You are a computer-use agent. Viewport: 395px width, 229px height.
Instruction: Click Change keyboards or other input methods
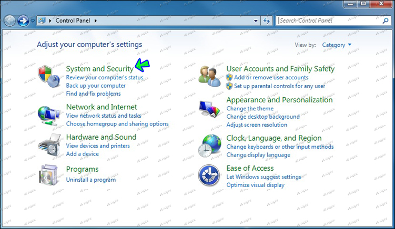(280, 147)
